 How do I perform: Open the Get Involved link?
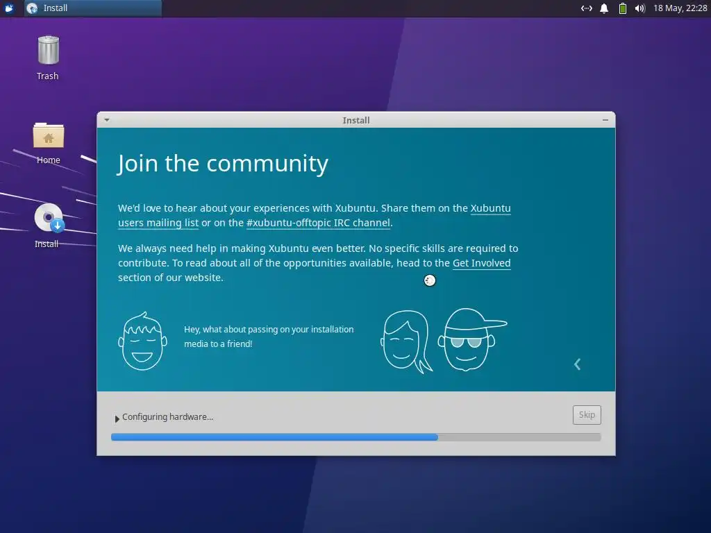click(x=482, y=263)
